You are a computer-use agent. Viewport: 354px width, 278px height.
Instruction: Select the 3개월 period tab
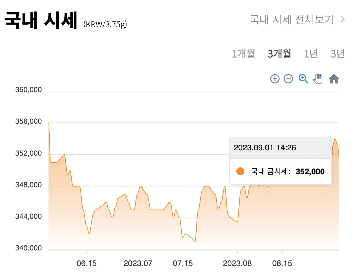(x=279, y=54)
